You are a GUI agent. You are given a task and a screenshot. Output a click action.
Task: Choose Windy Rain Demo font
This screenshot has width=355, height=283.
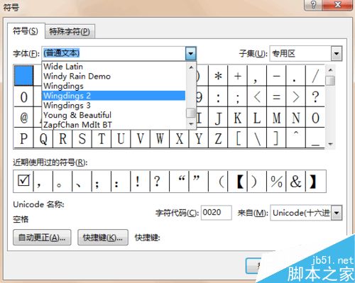click(x=114, y=76)
